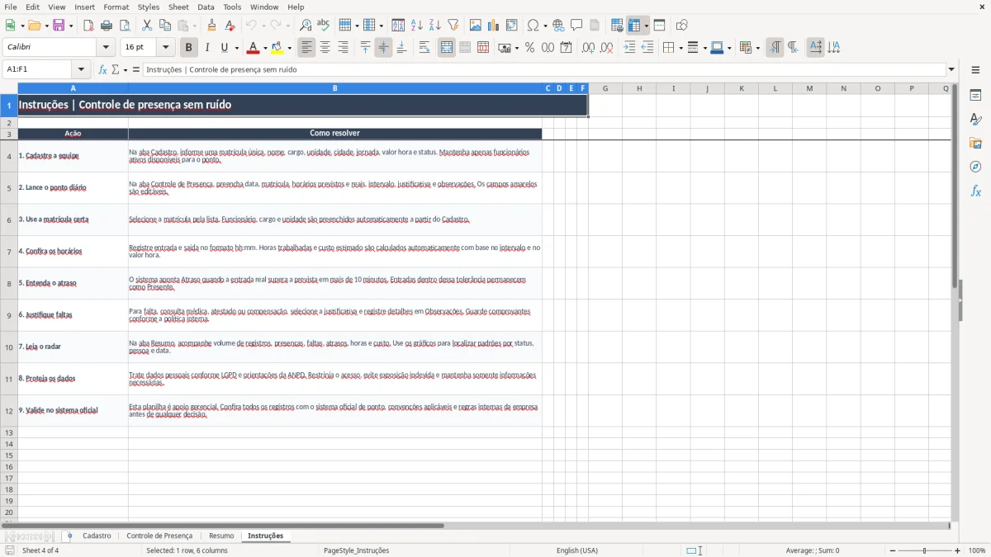Open the Function Wizard next to Name Box
This screenshot has width=991, height=557.
point(102,69)
